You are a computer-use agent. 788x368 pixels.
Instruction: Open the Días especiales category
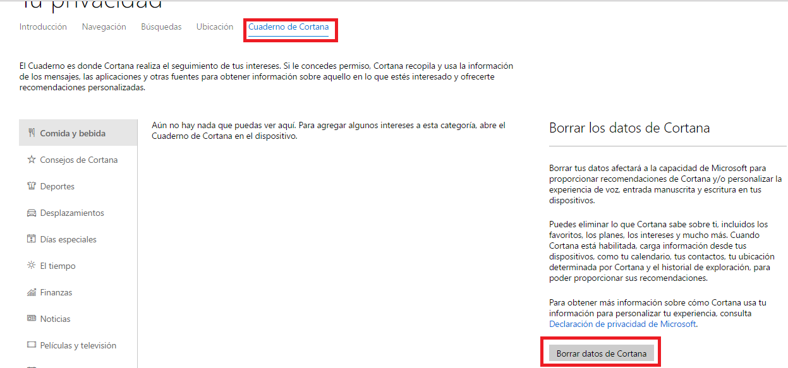78,239
